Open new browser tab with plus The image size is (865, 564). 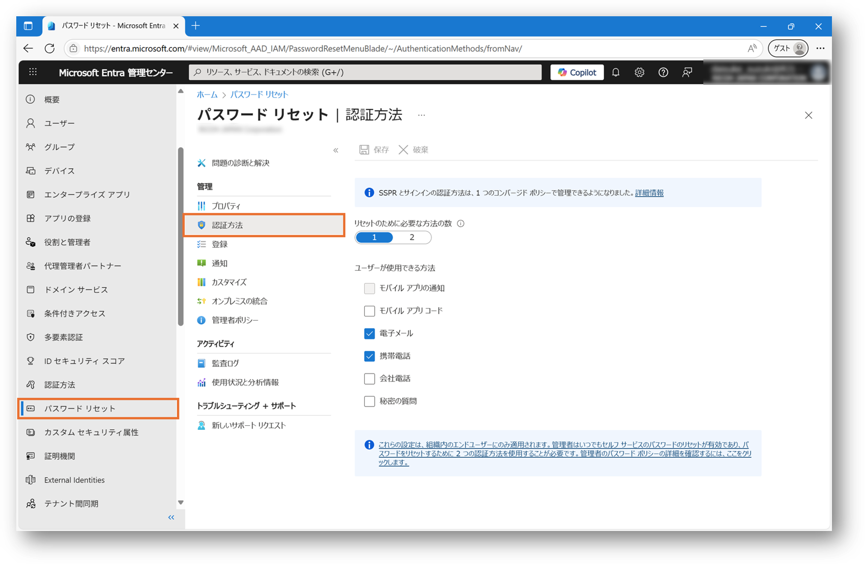click(x=196, y=26)
